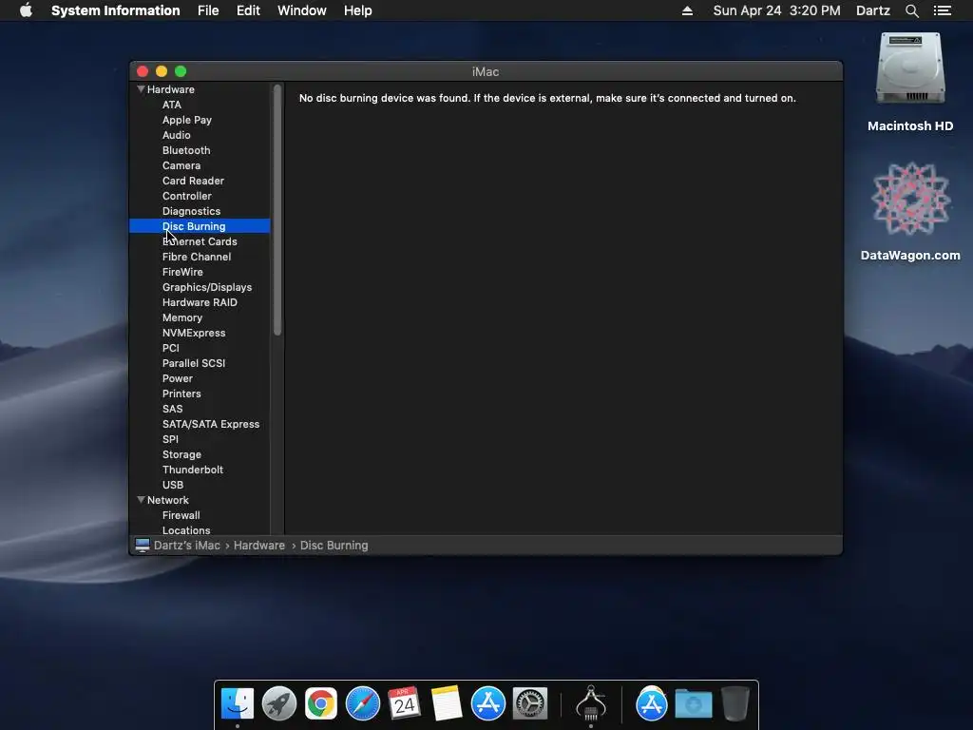
Task: Select FireWire in the sidebar
Action: point(182,272)
